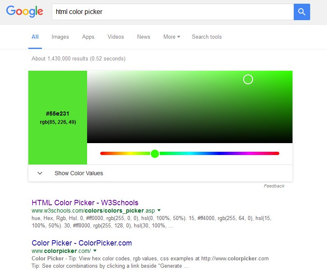This screenshot has width=327, height=278.
Task: Open the dropdown arrow next to w3schools URL
Action: click(159, 211)
